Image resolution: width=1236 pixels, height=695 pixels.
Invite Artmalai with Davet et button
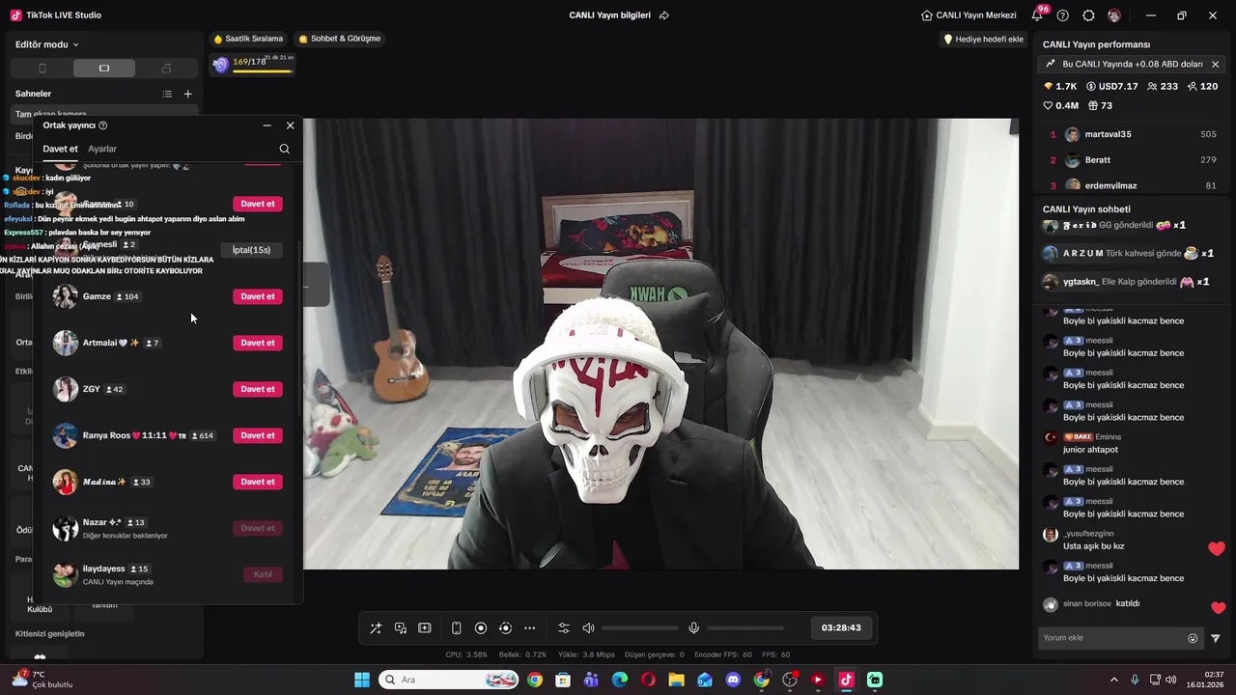click(x=258, y=343)
